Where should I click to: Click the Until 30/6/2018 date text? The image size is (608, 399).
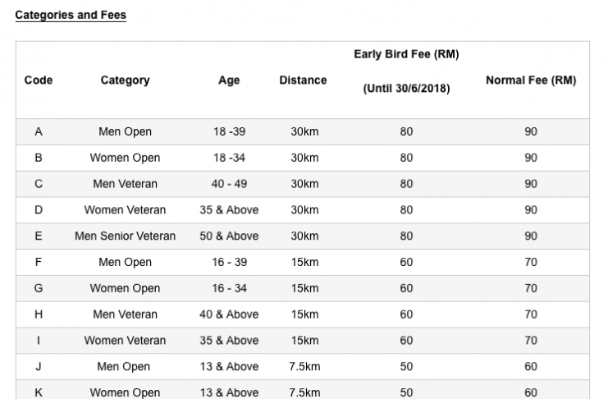[406, 89]
